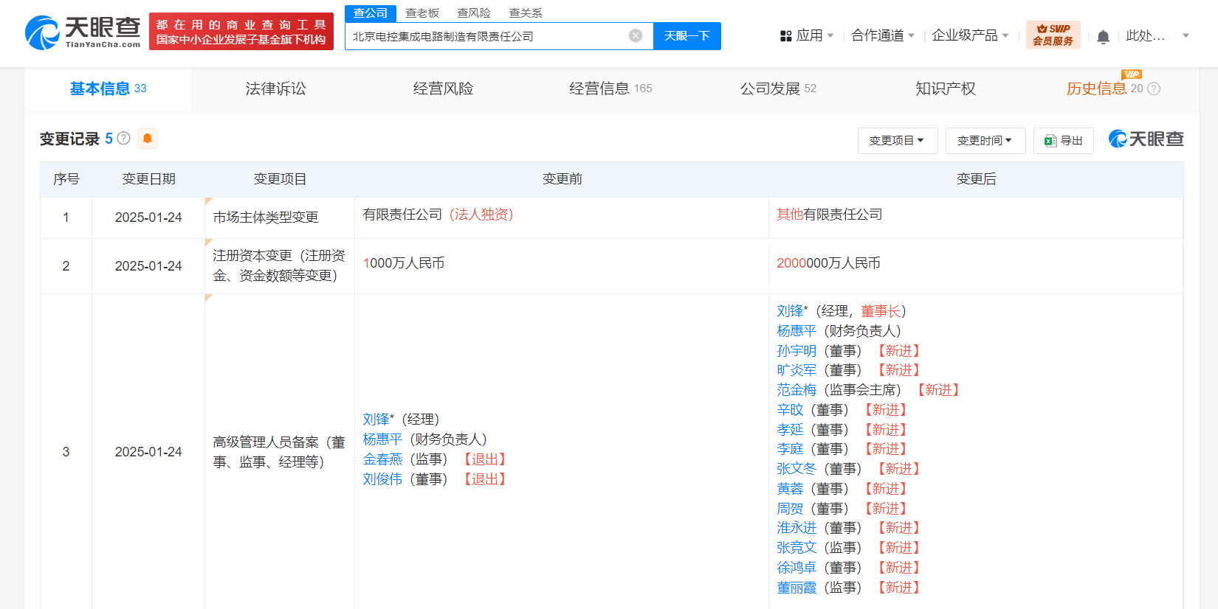This screenshot has height=609, width=1218.
Task: Expand the 变更时间 filter dropdown
Action: pyautogui.click(x=985, y=141)
